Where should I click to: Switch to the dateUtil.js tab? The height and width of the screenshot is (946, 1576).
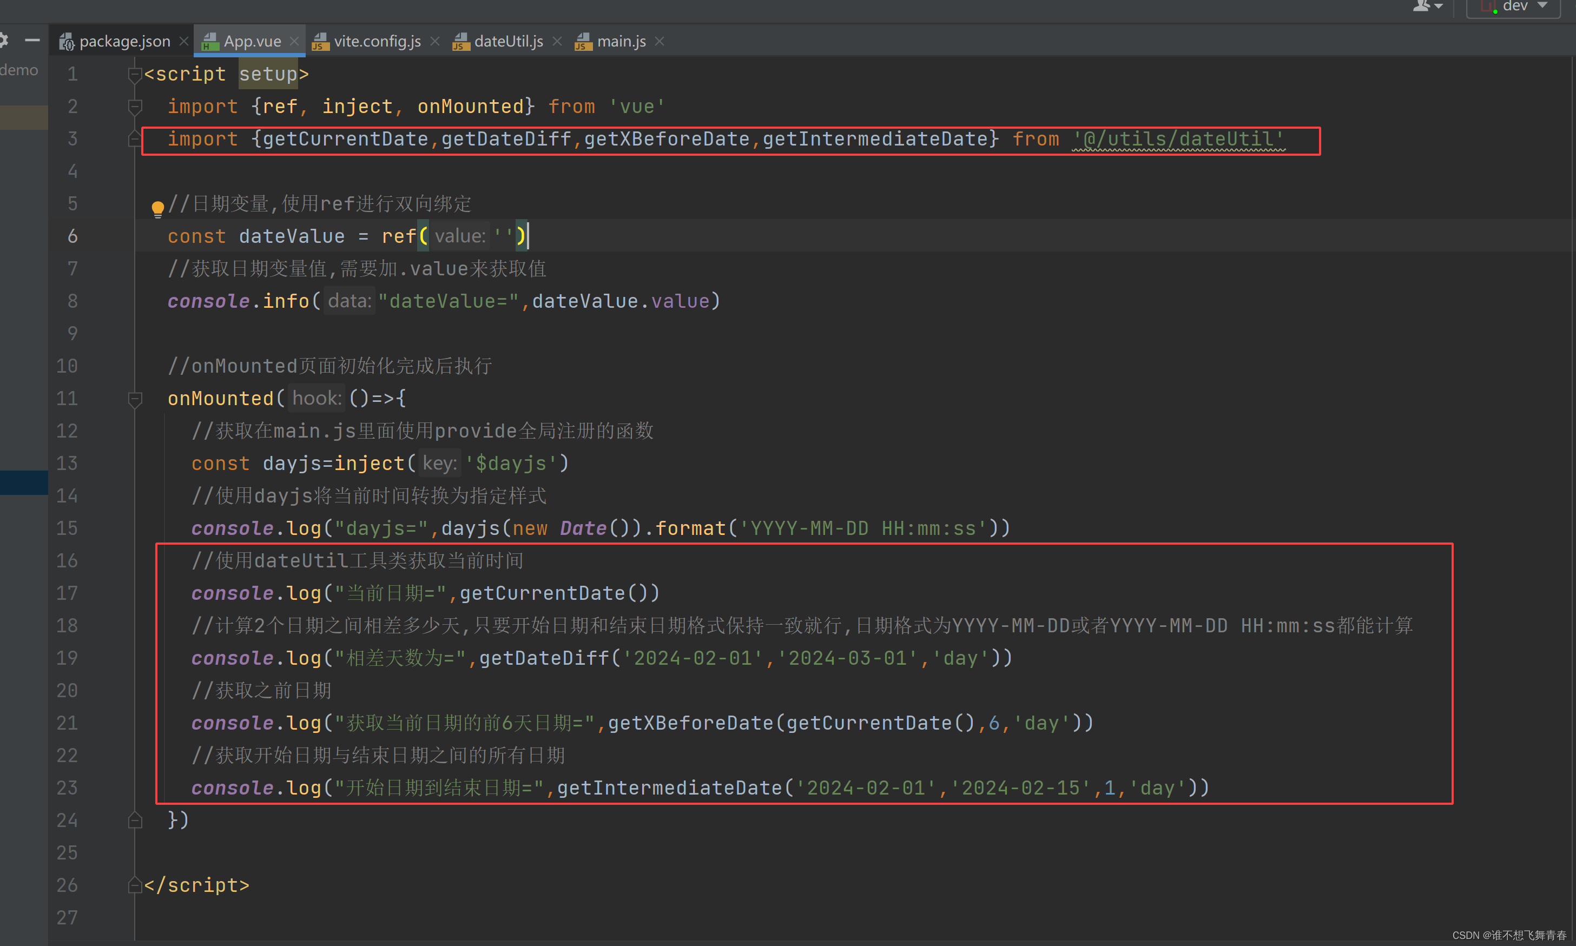coord(509,42)
